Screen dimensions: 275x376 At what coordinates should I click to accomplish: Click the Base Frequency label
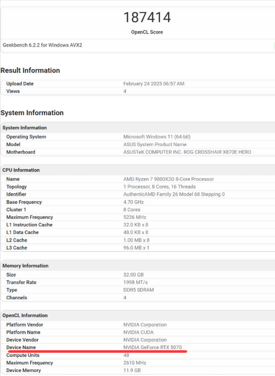(24, 202)
